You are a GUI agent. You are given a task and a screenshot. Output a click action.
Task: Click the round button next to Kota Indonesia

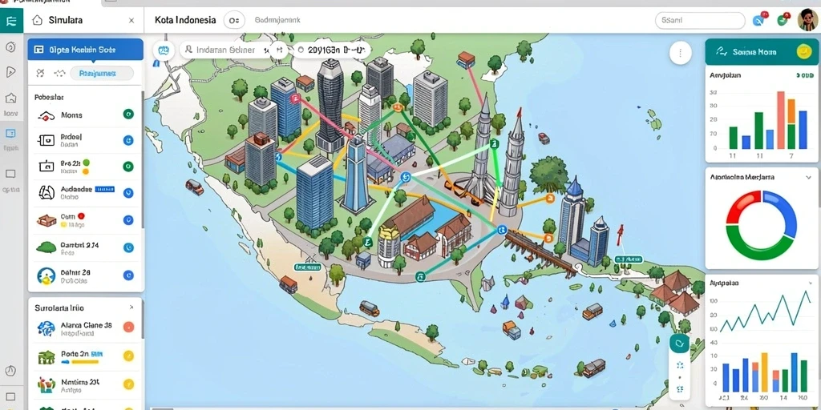coord(234,20)
